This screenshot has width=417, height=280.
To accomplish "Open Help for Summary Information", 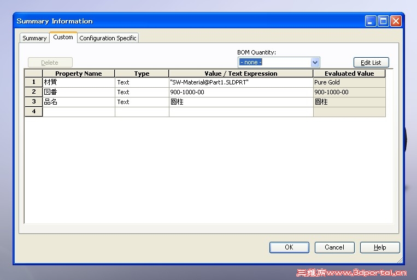I will pyautogui.click(x=380, y=247).
